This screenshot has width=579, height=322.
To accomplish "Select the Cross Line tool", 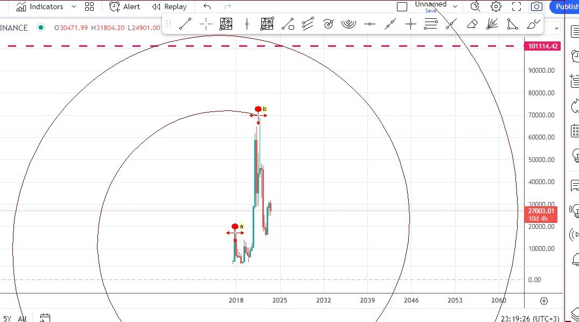I will coord(410,24).
